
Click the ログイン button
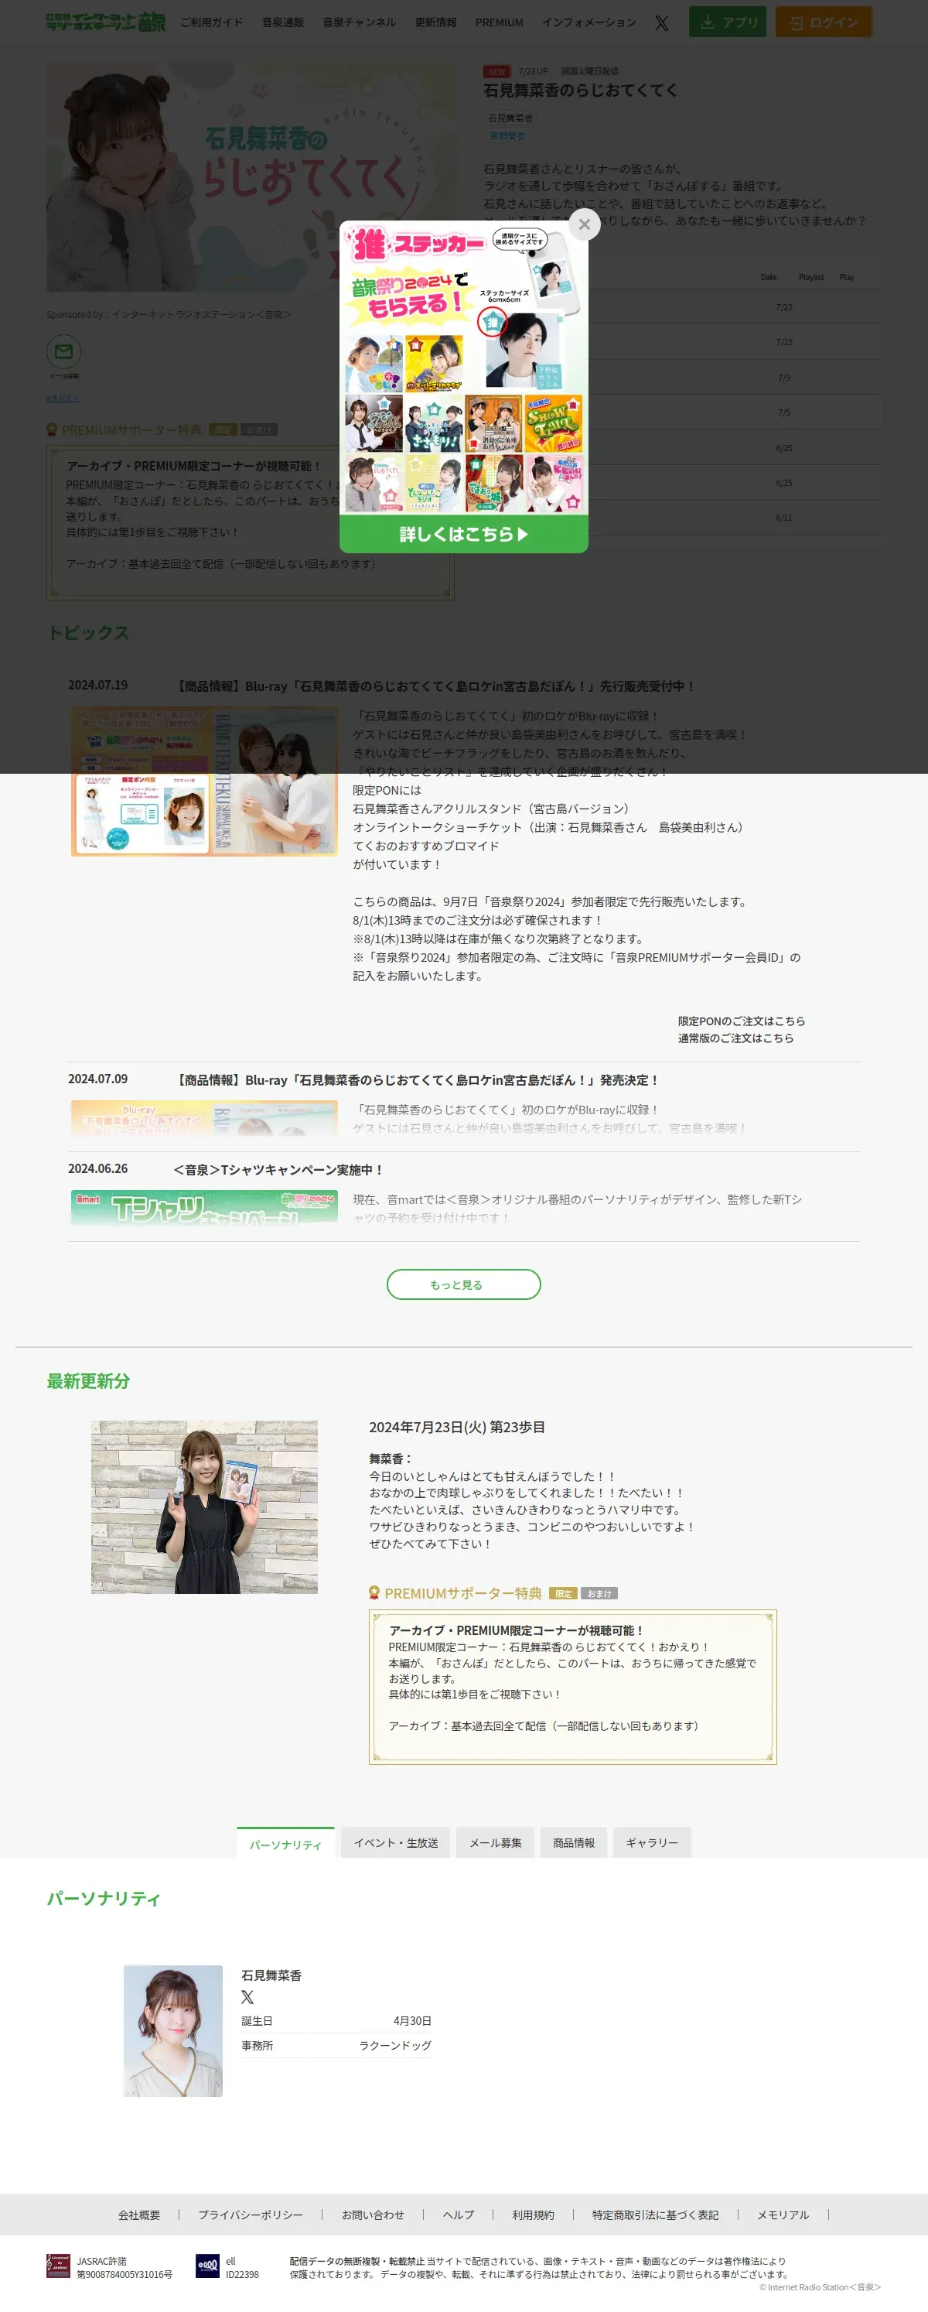click(823, 22)
